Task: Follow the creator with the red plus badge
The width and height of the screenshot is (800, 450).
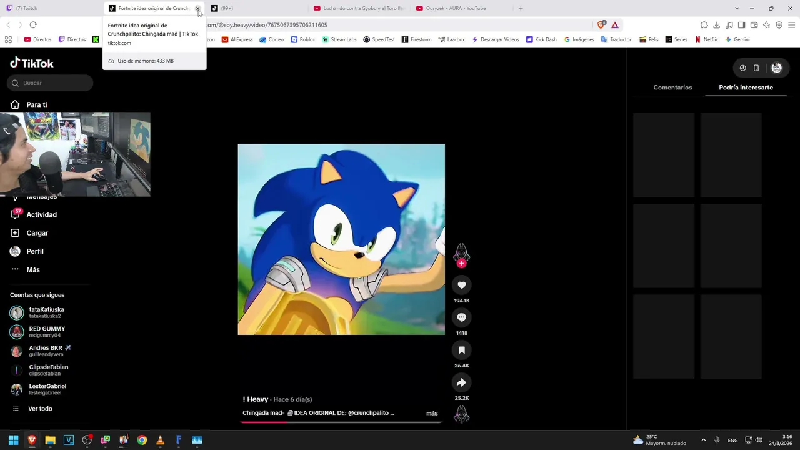Action: (461, 263)
